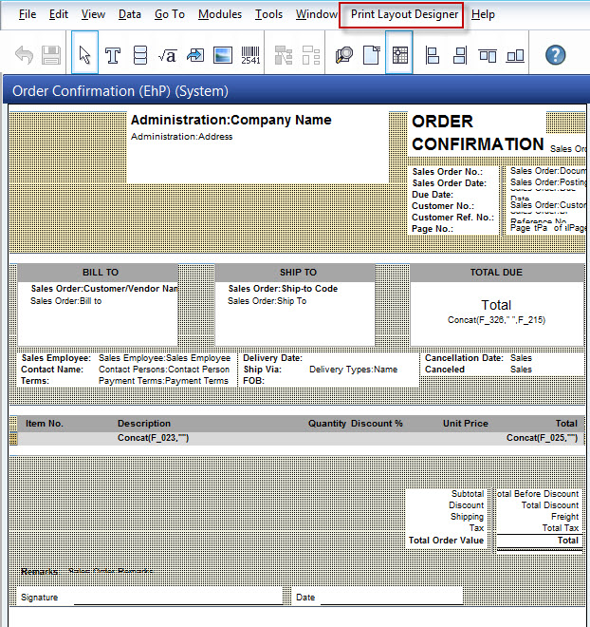The height and width of the screenshot is (627, 590).
Task: Select the Concat(F_326," ",F_215) formula field
Action: pos(497,320)
